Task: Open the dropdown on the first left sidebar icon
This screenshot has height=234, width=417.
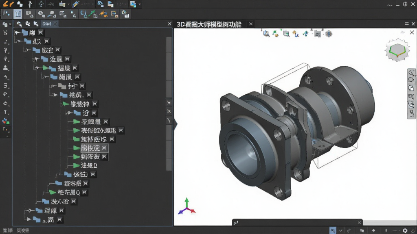Action: 10,24
